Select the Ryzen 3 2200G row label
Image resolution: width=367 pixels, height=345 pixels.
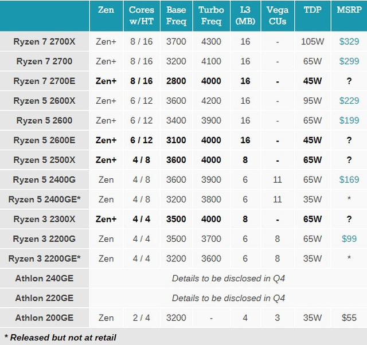click(x=44, y=239)
